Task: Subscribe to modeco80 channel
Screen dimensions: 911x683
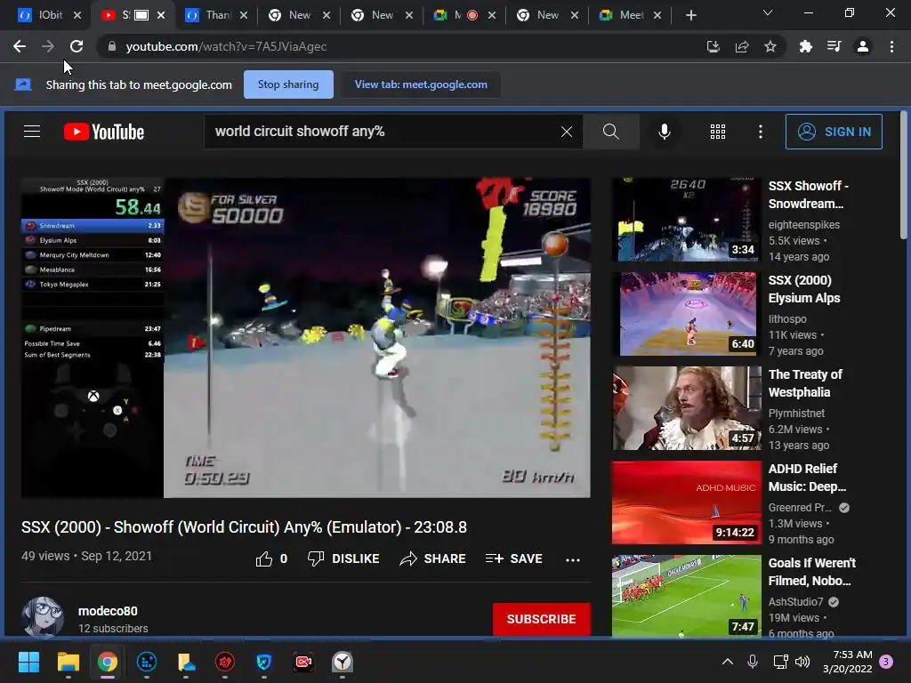Action: click(541, 619)
